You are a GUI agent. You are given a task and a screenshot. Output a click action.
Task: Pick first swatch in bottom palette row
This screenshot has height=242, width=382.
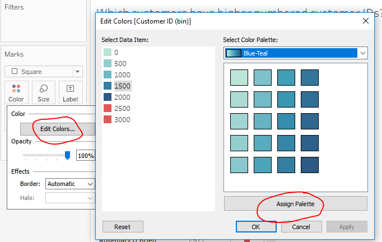[239, 165]
